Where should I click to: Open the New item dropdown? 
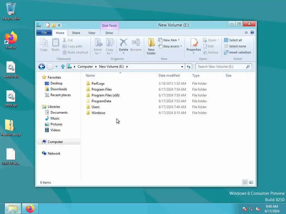click(x=169, y=40)
